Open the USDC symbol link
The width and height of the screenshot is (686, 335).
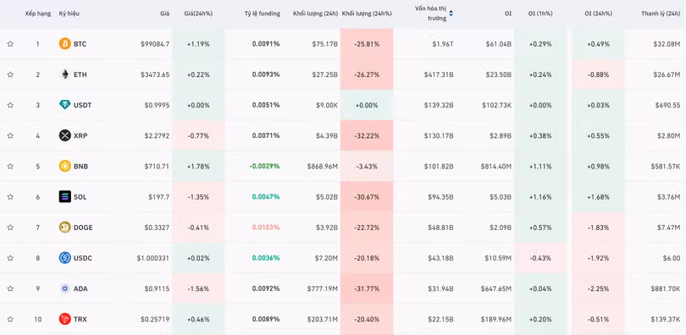83,258
